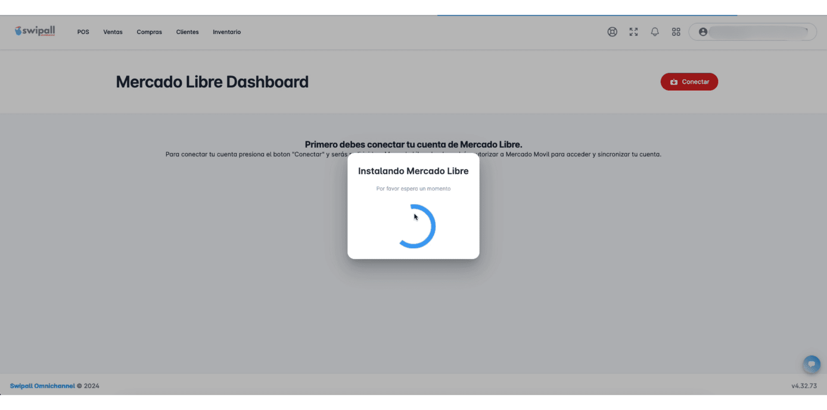Open the help lifebuoy icon

click(x=612, y=32)
